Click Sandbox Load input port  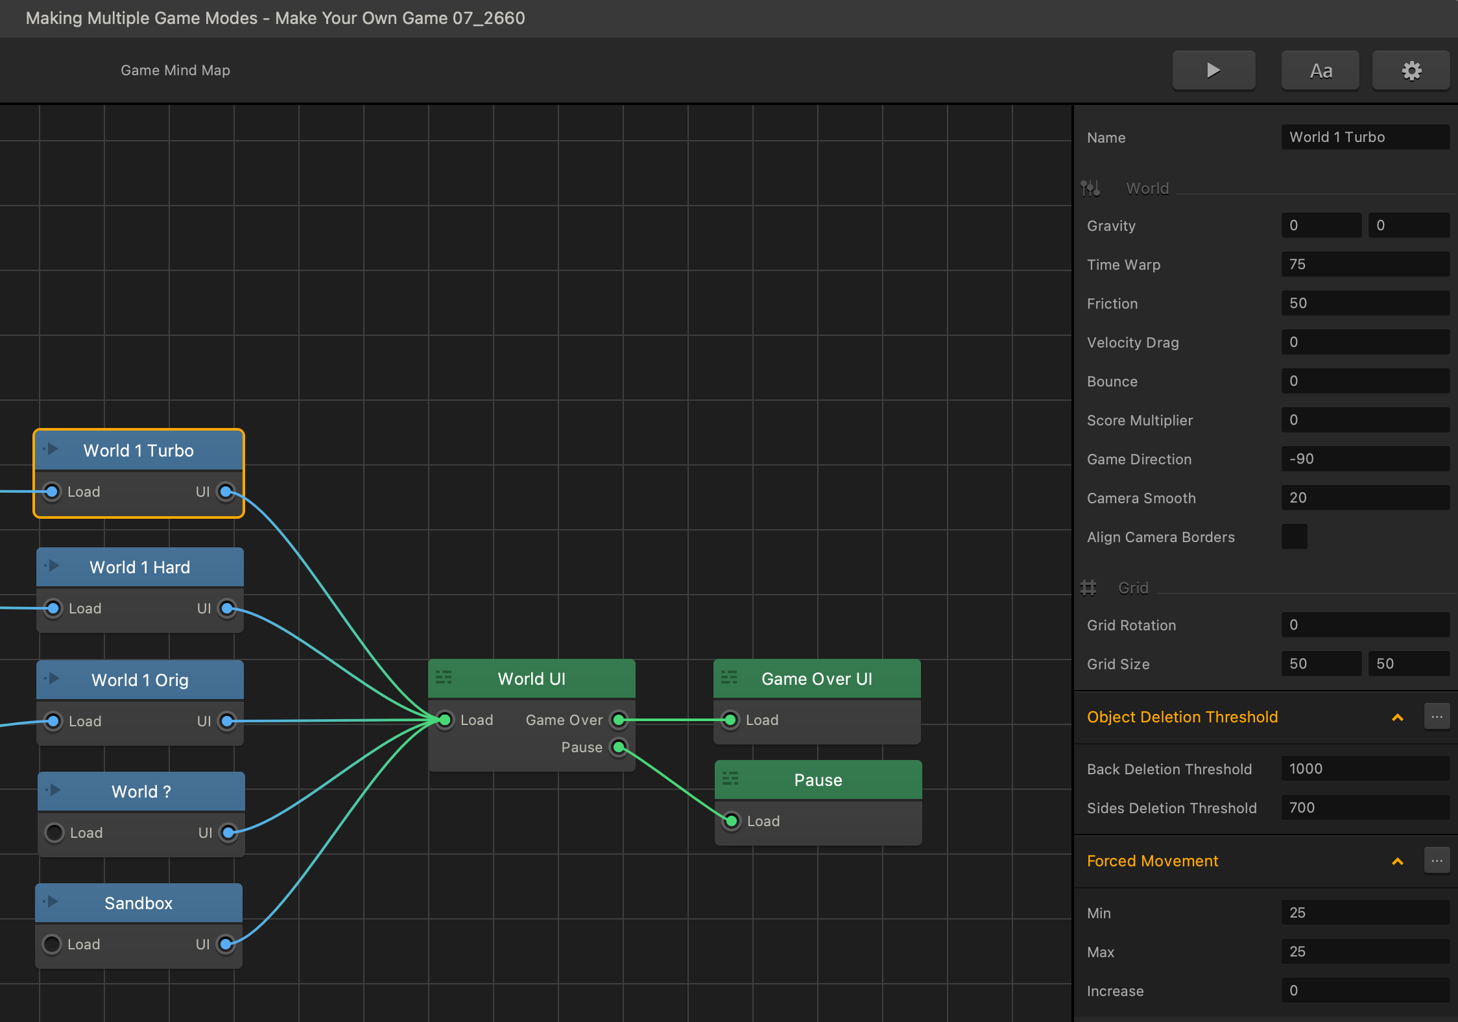click(53, 944)
